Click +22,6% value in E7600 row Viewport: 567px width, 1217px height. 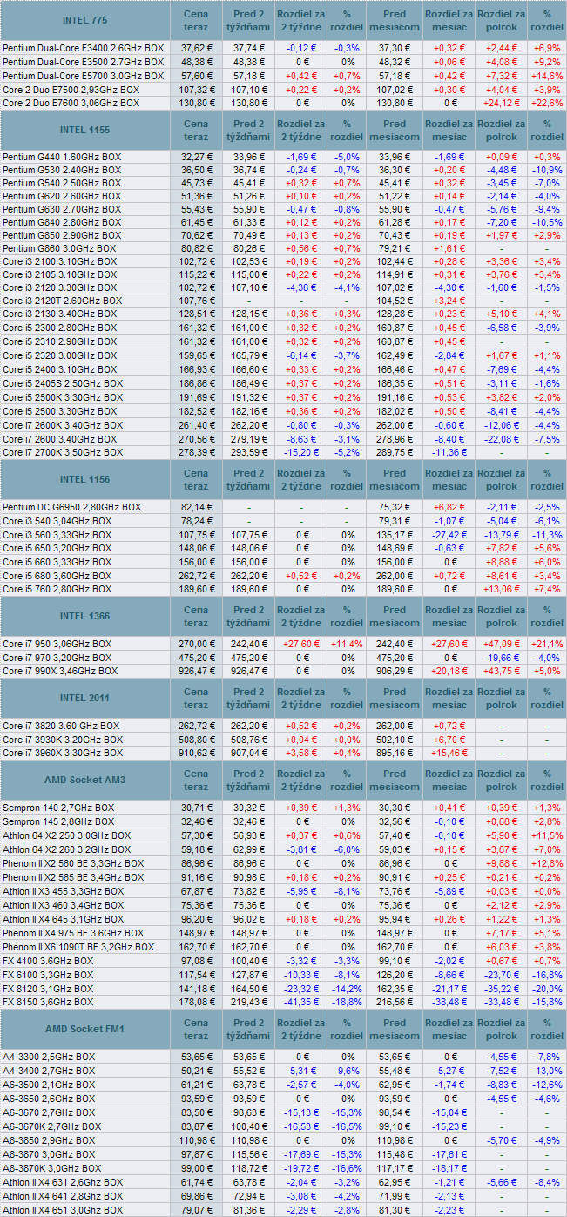[x=547, y=103]
